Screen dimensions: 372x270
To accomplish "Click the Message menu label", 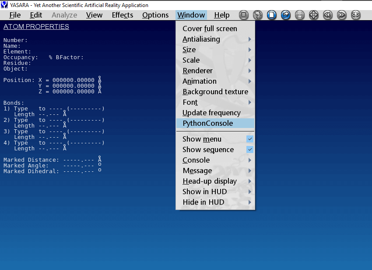I will 197,171.
